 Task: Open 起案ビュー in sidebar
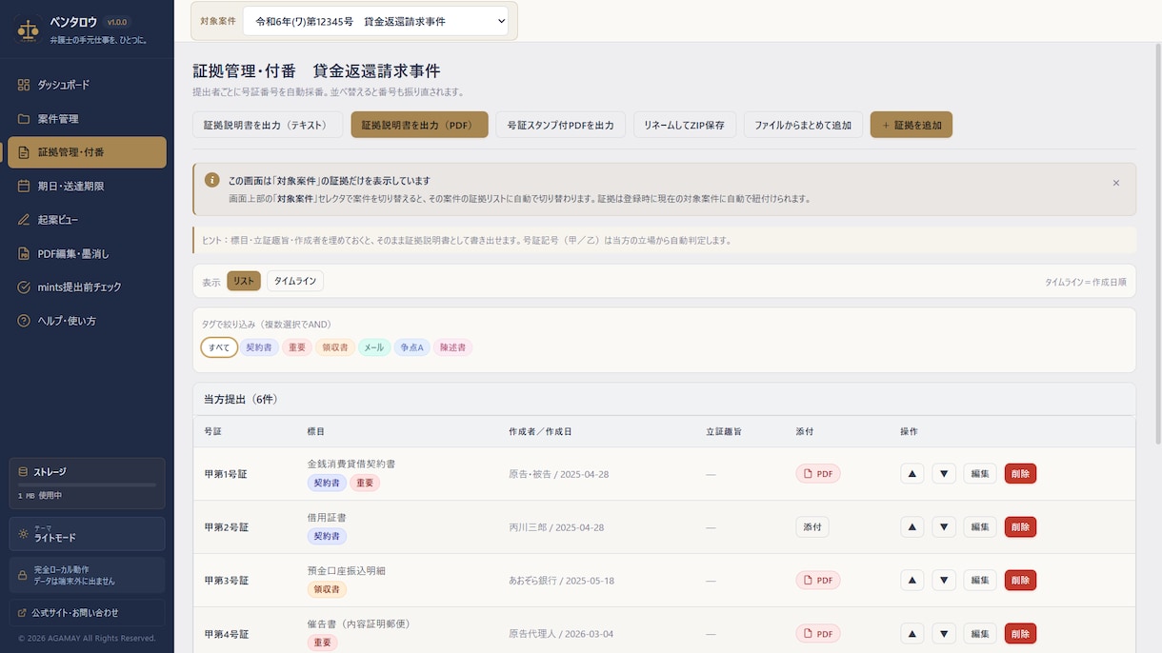tap(87, 220)
